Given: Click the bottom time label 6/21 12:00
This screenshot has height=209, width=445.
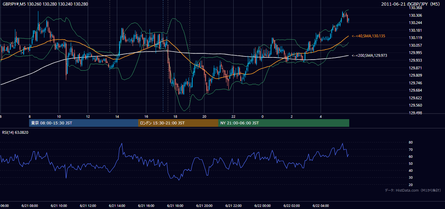Looking at the screenshot, I should (88, 206).
